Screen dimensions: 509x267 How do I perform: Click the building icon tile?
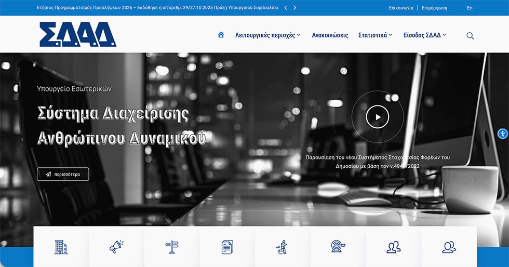(x=61, y=247)
